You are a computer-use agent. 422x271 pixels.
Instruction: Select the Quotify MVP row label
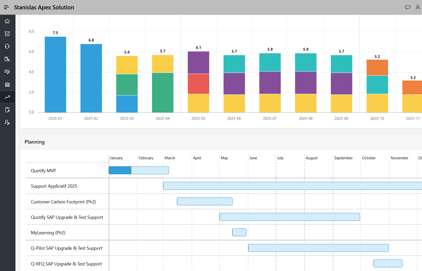tap(43, 171)
